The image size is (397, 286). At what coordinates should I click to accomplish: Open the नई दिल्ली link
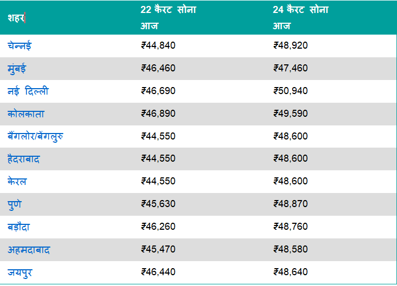[28, 91]
